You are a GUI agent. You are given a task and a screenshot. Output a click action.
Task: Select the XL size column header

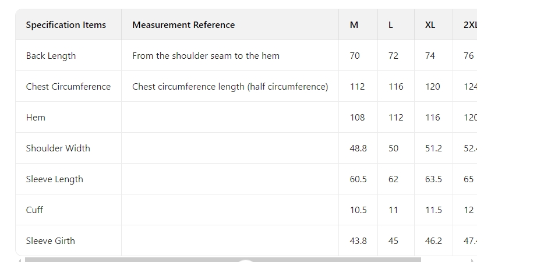pos(430,25)
